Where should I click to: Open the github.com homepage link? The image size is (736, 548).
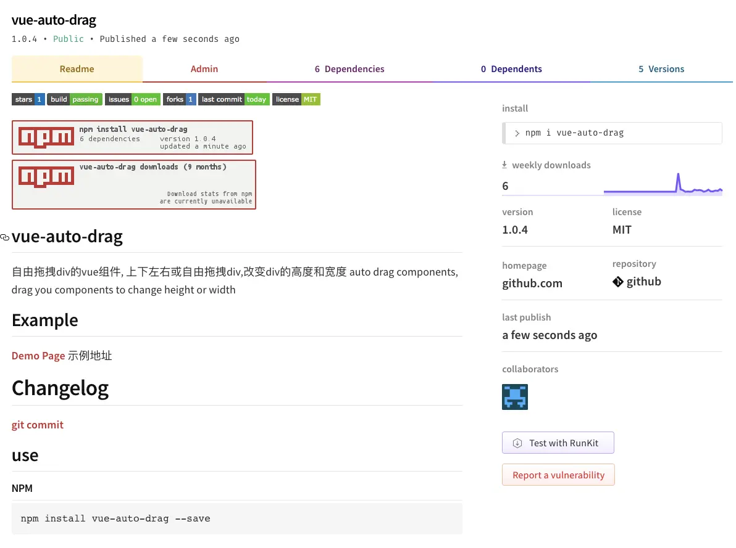(x=532, y=284)
